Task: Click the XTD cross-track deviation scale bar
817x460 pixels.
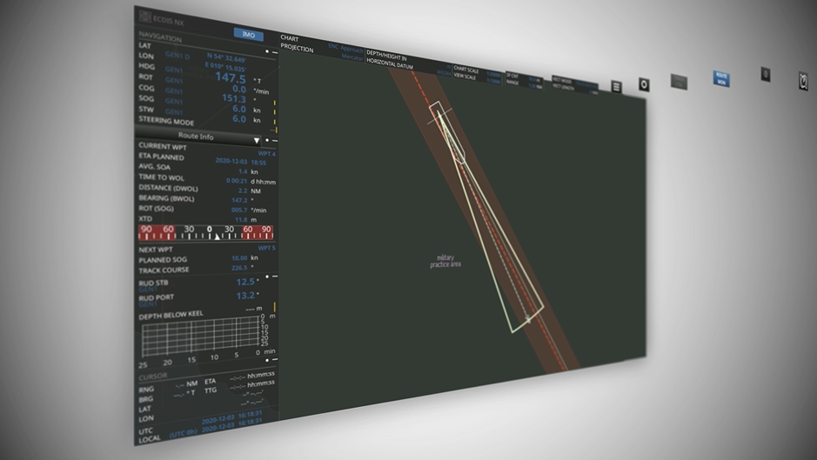Action: (x=206, y=232)
